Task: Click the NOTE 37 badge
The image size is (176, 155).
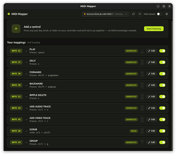Action: pyautogui.click(x=16, y=62)
